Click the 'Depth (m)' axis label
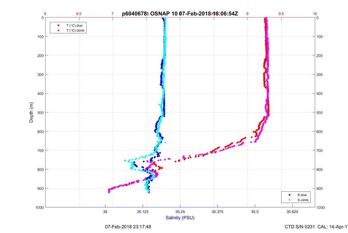The width and height of the screenshot is (348, 233). pos(31,112)
